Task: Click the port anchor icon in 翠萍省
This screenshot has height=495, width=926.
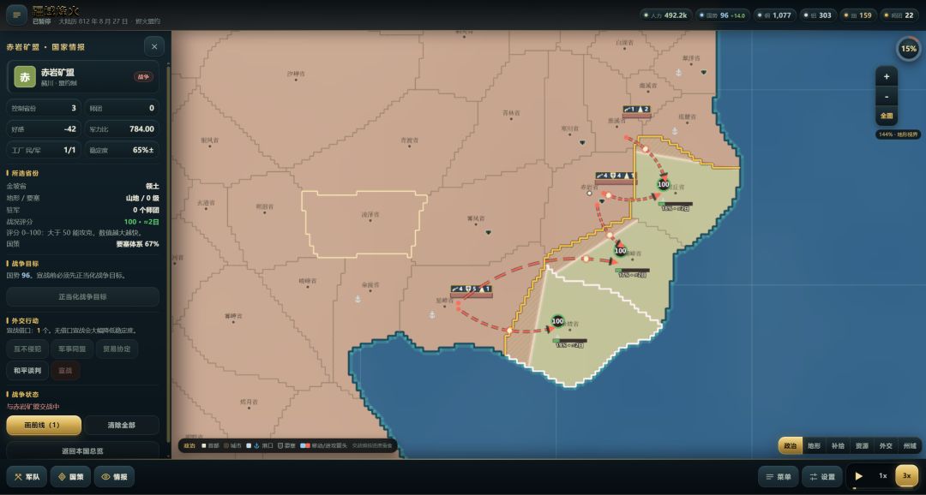Action: point(678,73)
